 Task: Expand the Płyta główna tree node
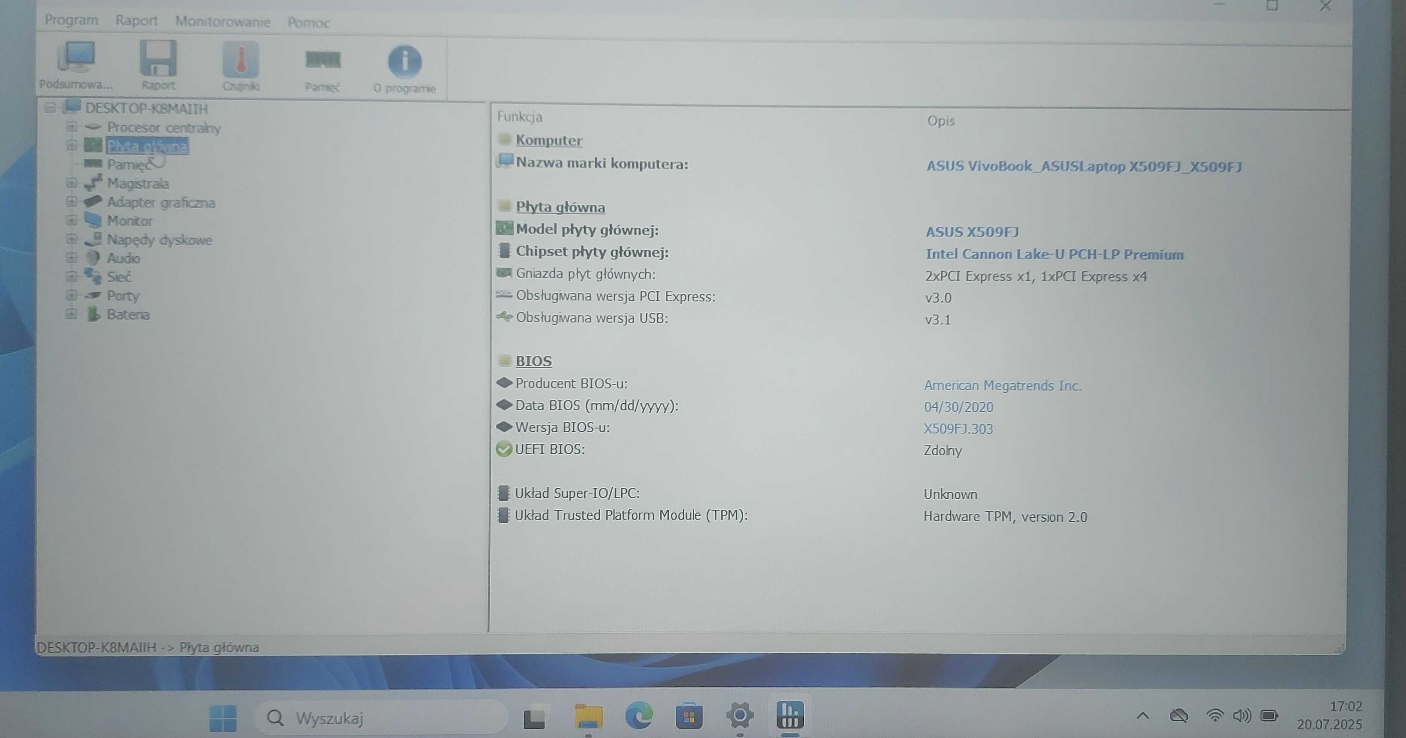coord(72,145)
